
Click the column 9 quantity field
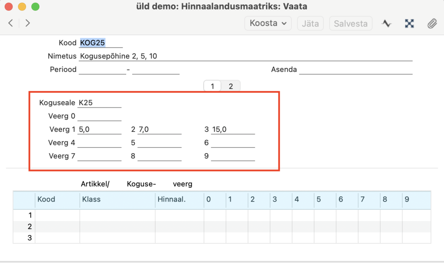233,156
